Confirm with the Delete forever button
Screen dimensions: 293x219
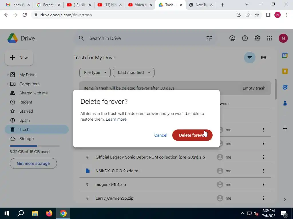pos(192,135)
